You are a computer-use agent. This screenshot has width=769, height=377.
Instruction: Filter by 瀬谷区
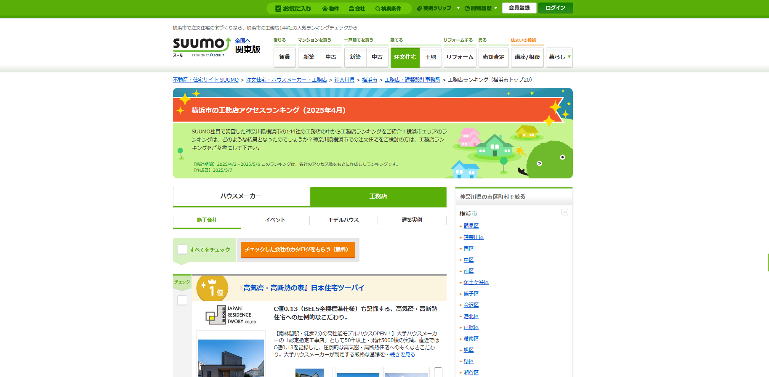tap(471, 373)
